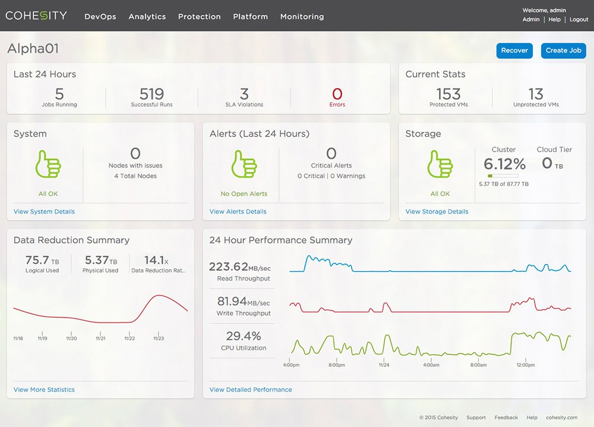The width and height of the screenshot is (594, 427).
Task: Open View Detailed Performance
Action: click(250, 390)
